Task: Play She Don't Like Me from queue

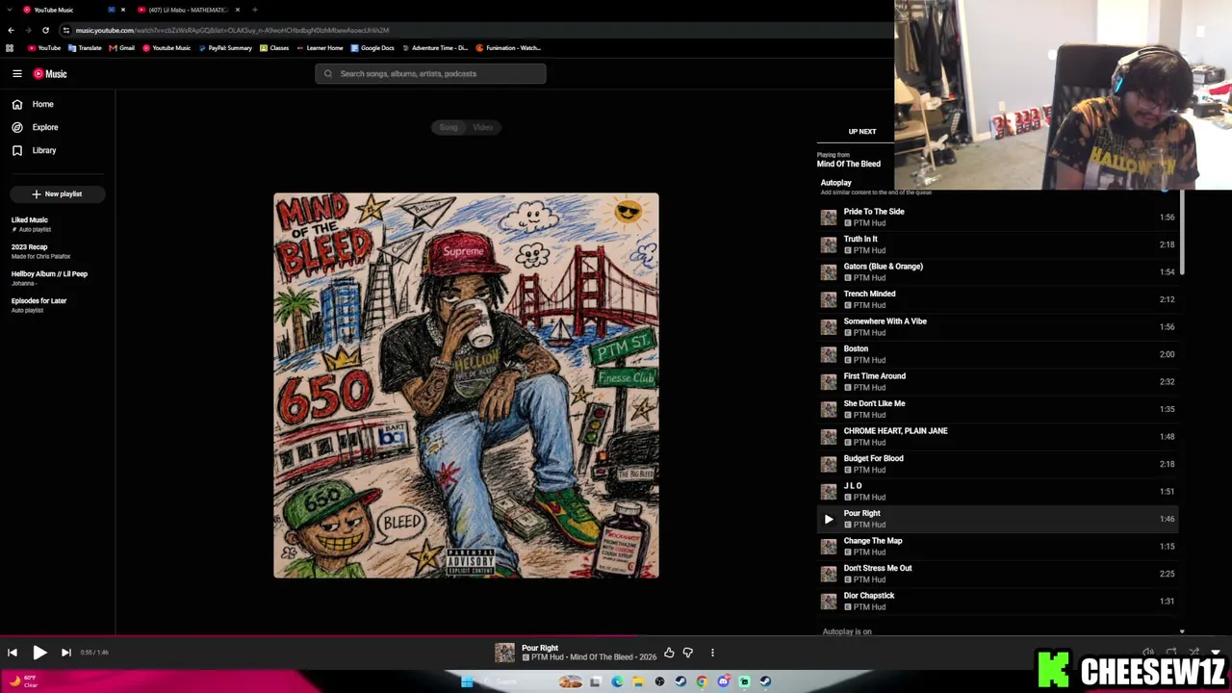Action: click(x=998, y=409)
